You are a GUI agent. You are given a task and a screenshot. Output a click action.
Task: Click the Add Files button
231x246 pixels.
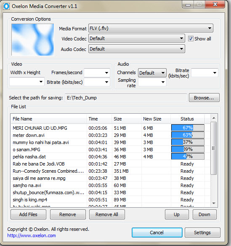28,214
